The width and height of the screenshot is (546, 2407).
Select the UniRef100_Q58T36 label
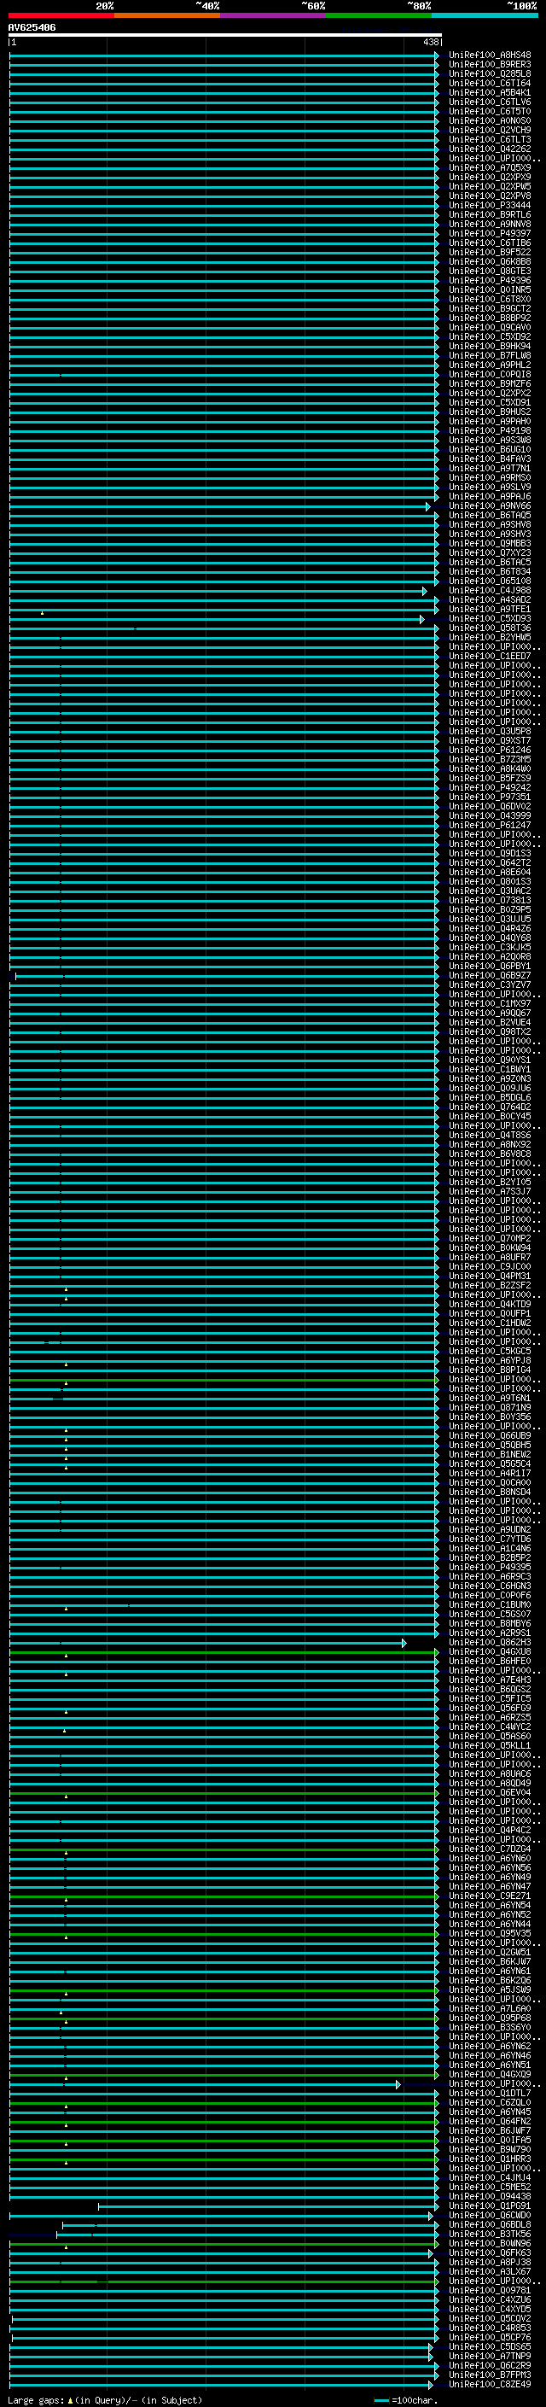pyautogui.click(x=490, y=628)
